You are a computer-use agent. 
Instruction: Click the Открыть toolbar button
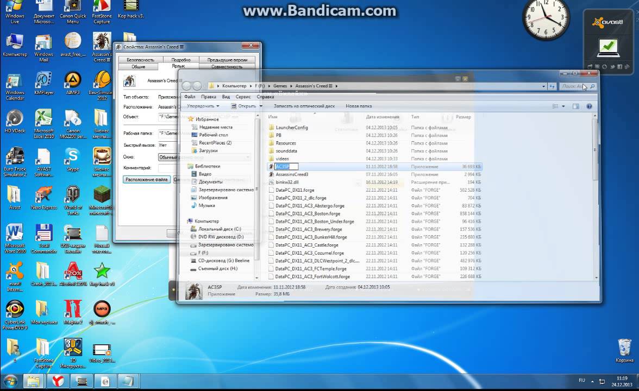243,106
